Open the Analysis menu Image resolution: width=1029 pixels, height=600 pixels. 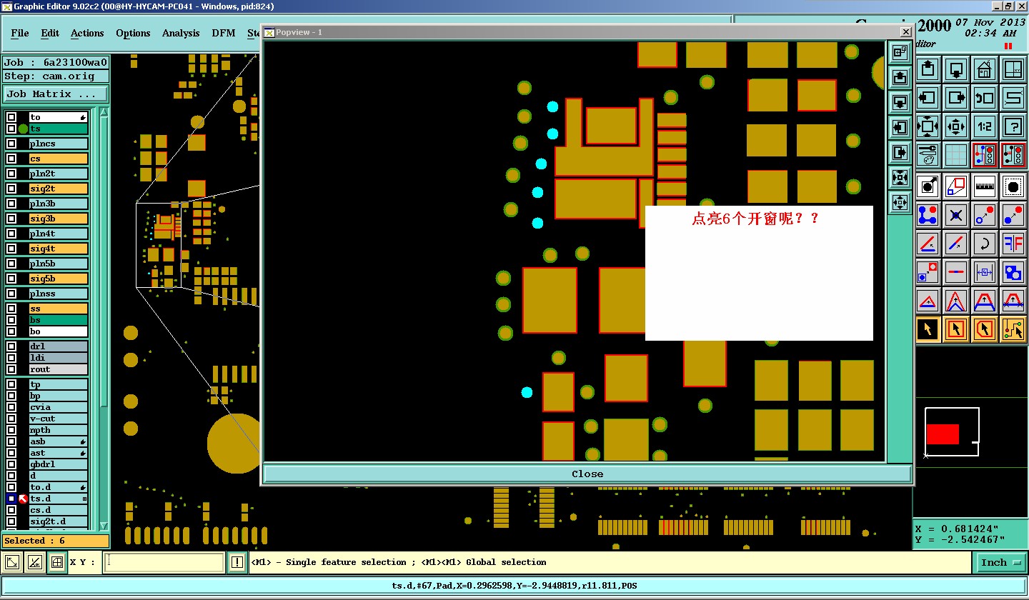pyautogui.click(x=181, y=33)
